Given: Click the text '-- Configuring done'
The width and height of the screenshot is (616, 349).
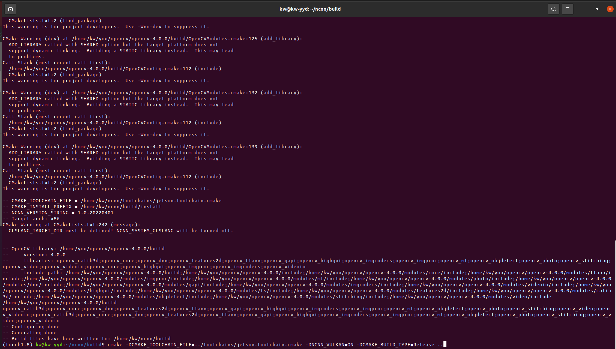Looking at the screenshot, I should coord(31,327).
